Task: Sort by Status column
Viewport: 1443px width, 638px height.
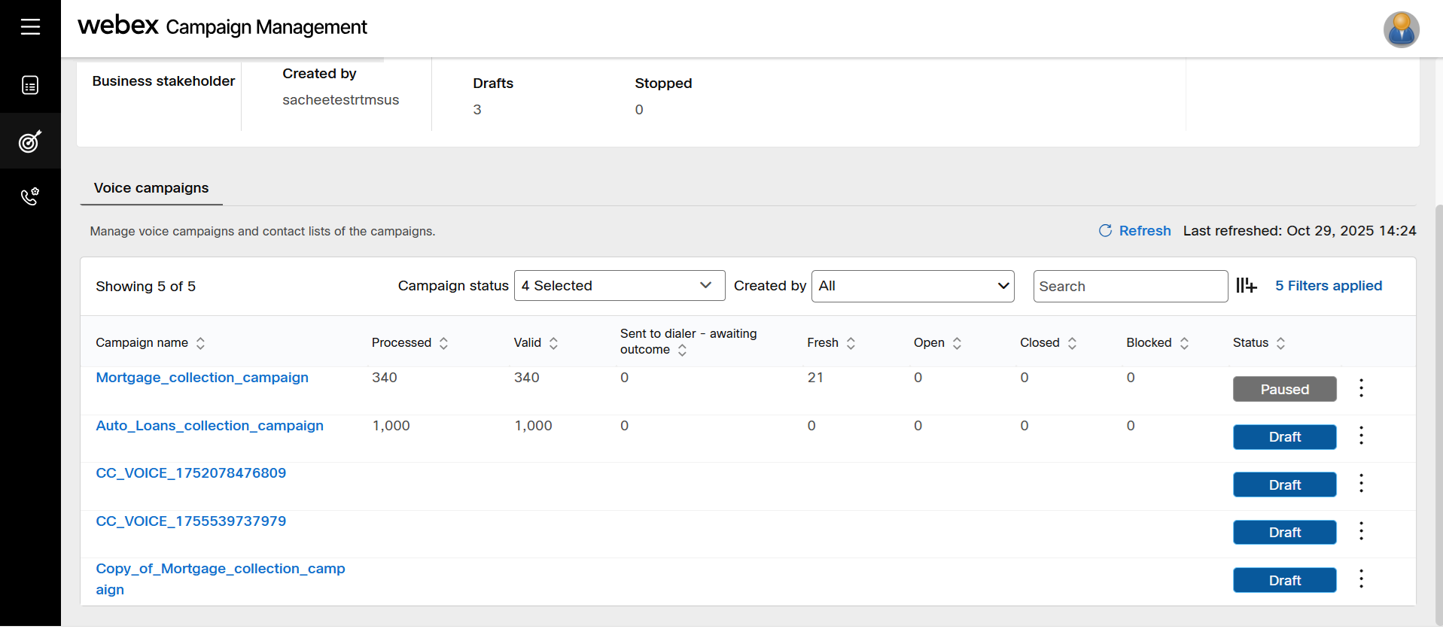Action: [x=1280, y=343]
